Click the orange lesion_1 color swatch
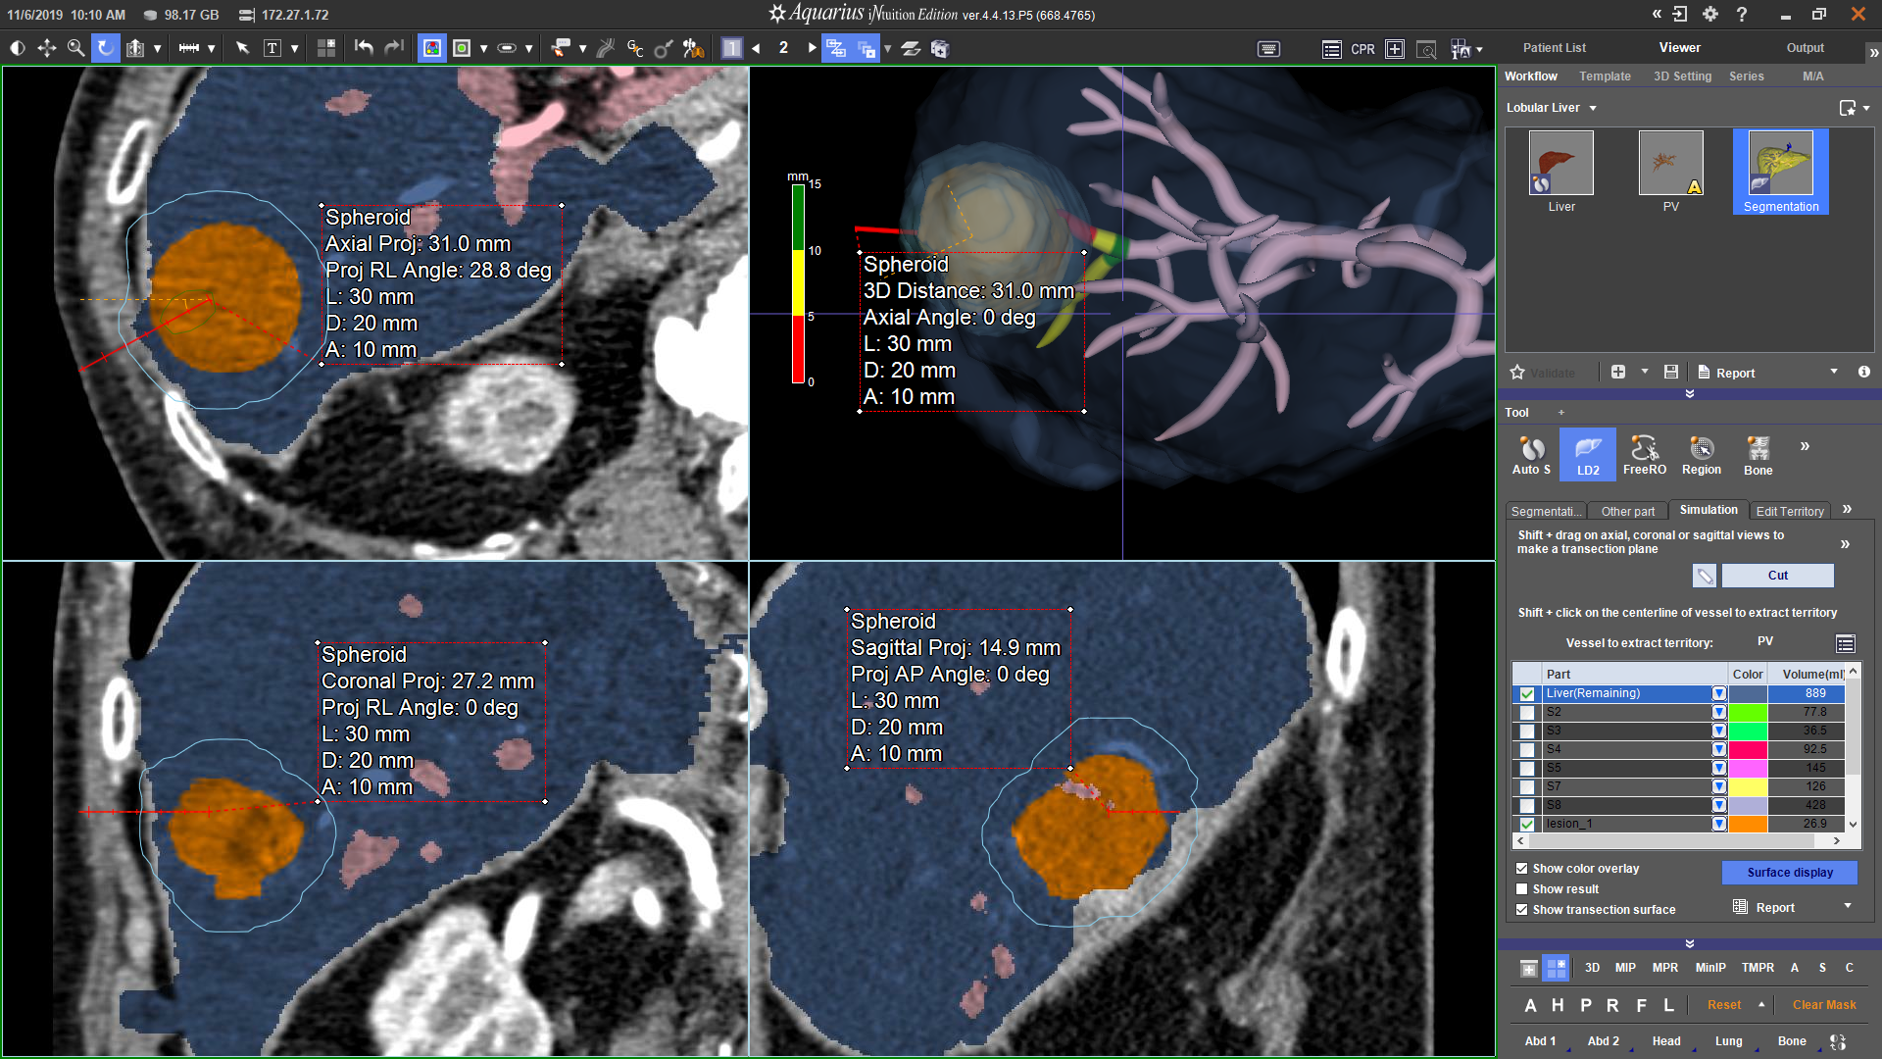Image resolution: width=1882 pixels, height=1059 pixels. click(1748, 824)
